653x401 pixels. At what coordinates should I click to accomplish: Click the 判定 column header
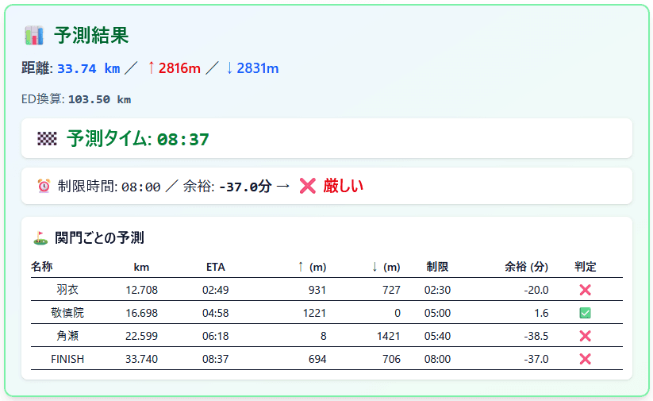[585, 267]
